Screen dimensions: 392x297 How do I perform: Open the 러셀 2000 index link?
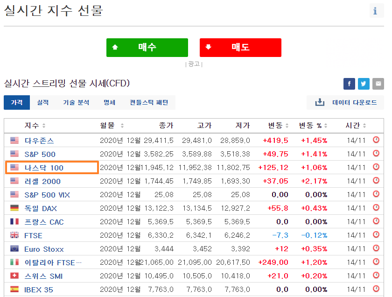click(x=42, y=181)
